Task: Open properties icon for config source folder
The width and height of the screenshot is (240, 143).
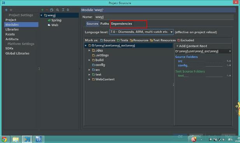Action: coord(228,65)
